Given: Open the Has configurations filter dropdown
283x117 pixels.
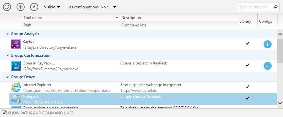Looking at the screenshot, I should (x=91, y=7).
